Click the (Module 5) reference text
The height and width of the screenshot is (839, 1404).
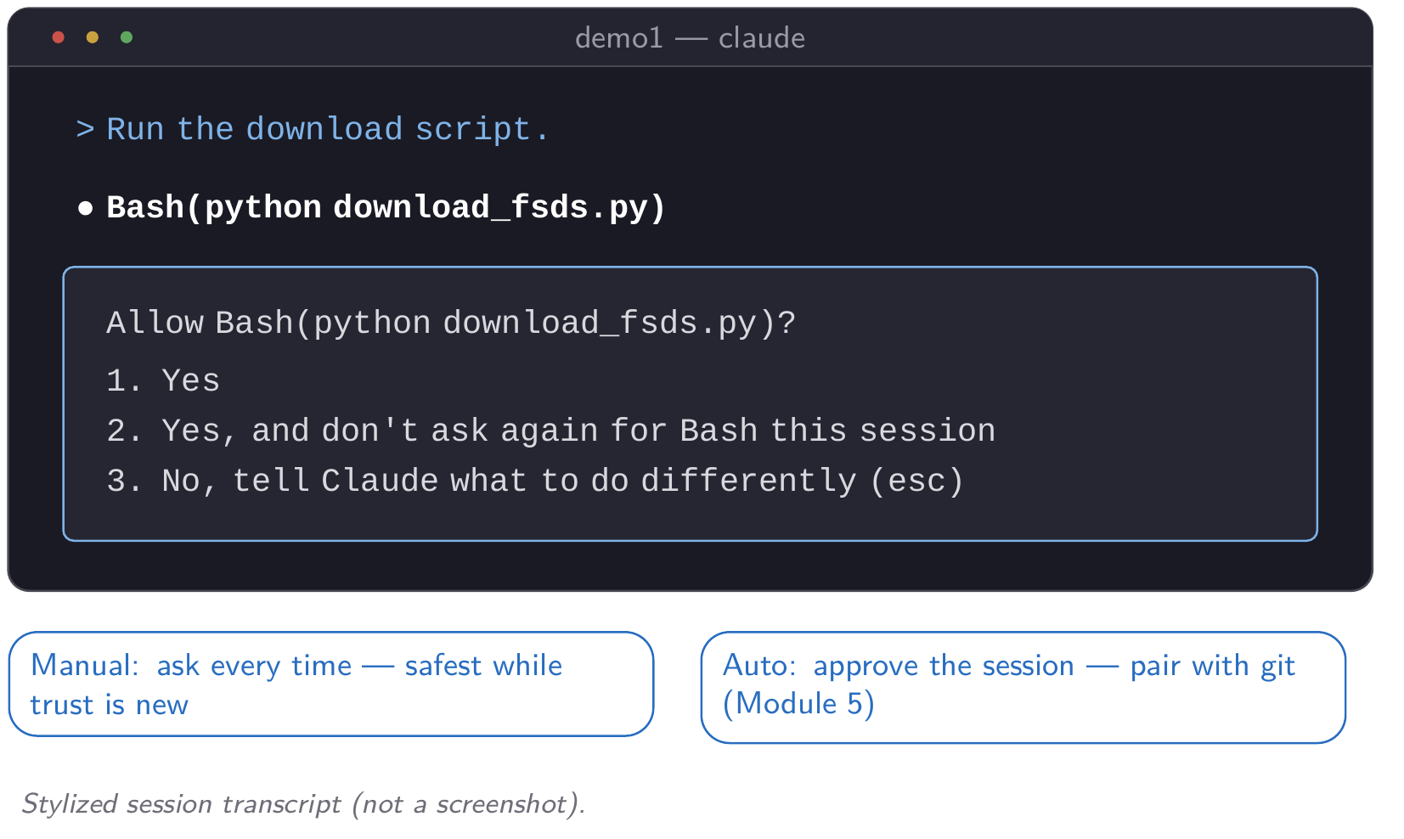click(798, 704)
